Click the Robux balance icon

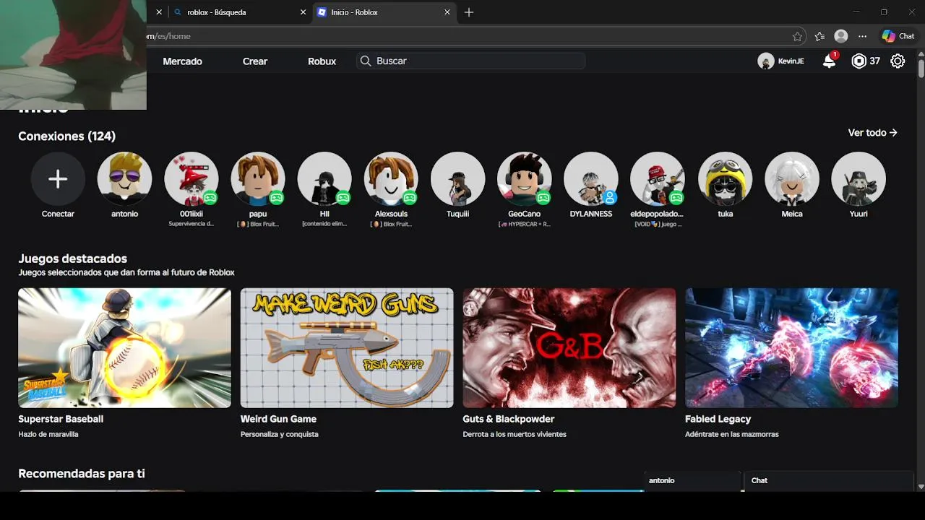pos(859,61)
